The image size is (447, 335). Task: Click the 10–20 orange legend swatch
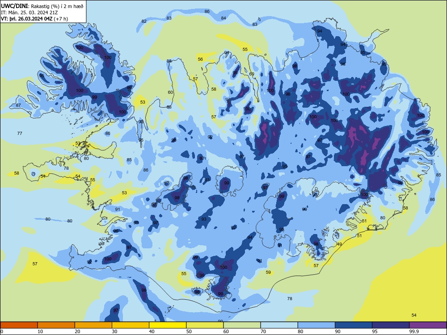coord(56,325)
